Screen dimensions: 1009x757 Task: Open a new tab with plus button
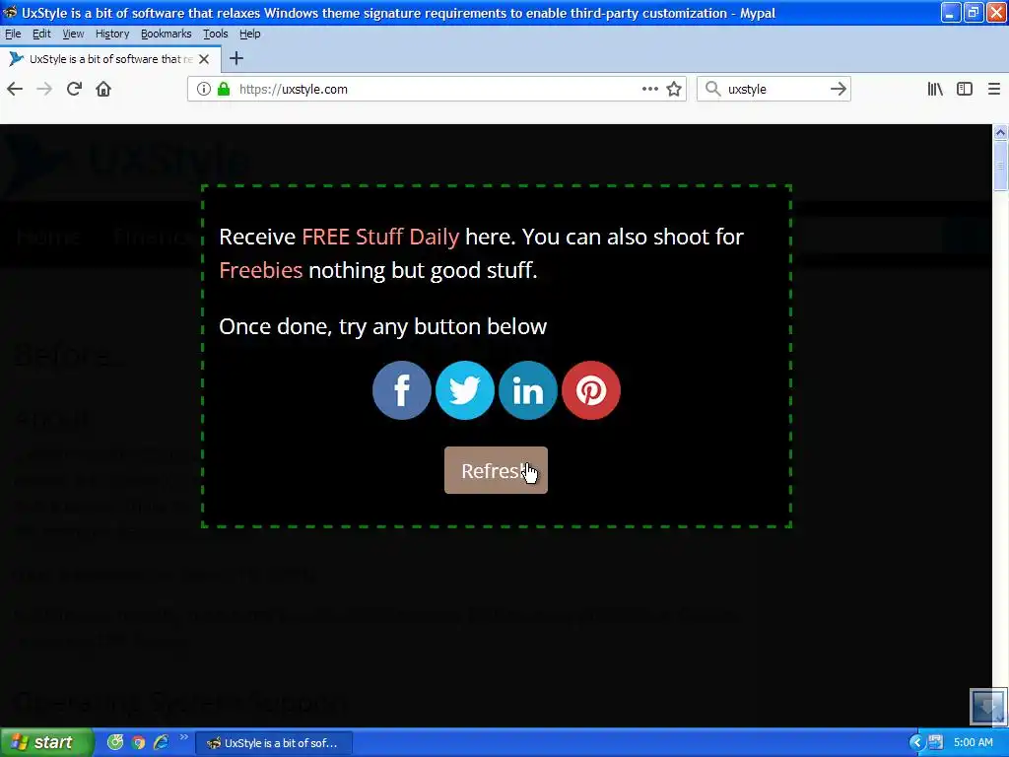236,58
